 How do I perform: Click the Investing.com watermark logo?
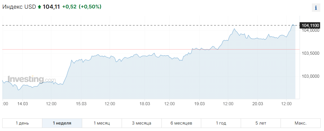point(32,79)
